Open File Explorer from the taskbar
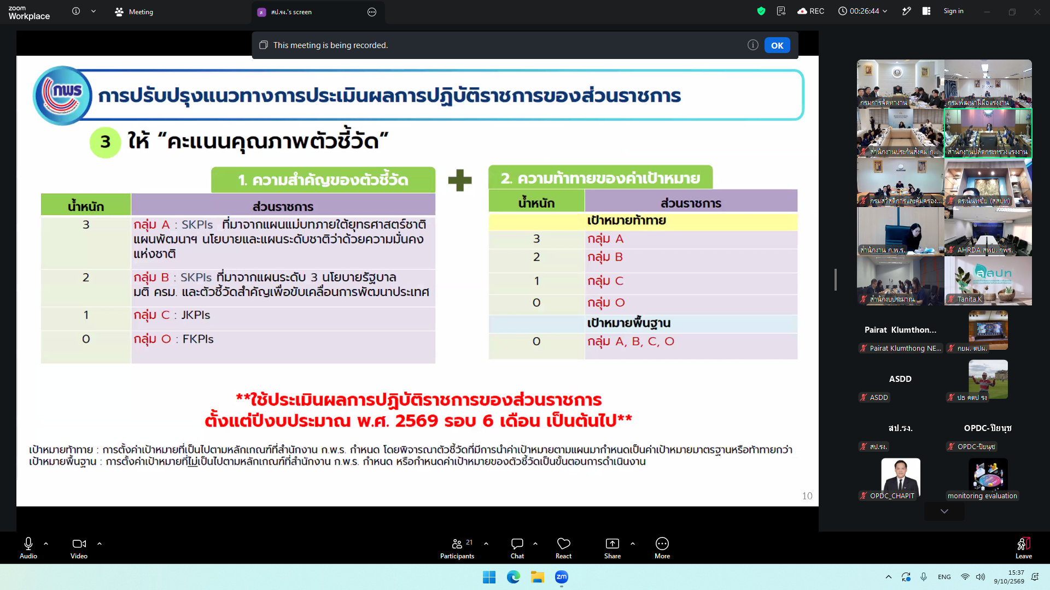Viewport: 1050px width, 590px height. tap(537, 577)
